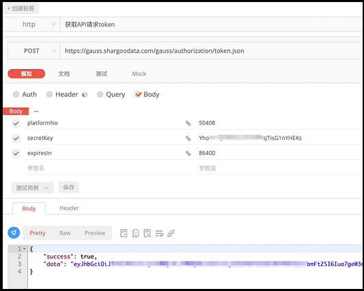Toggle the word wrap lines icon

[159, 233]
